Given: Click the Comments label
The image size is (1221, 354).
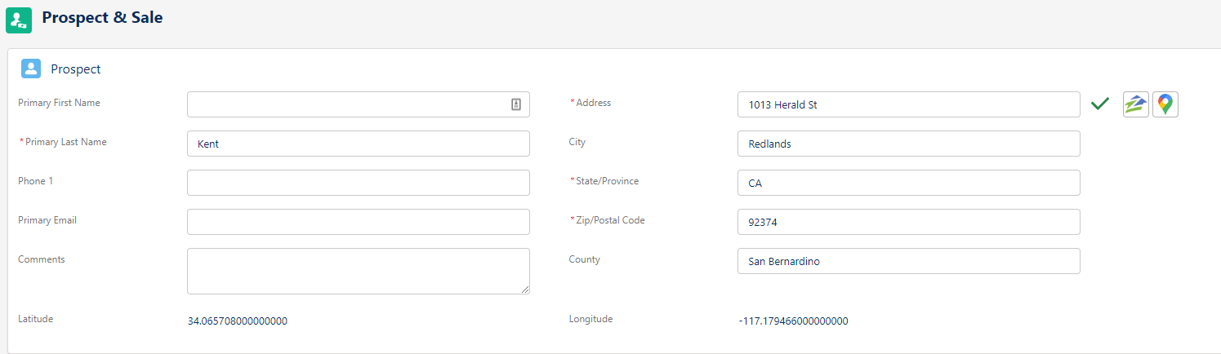Looking at the screenshot, I should click(x=42, y=259).
